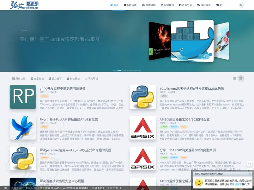This screenshot has width=254, height=190.
Task: Click the python tag under paramiko article
Action: click(x=44, y=158)
